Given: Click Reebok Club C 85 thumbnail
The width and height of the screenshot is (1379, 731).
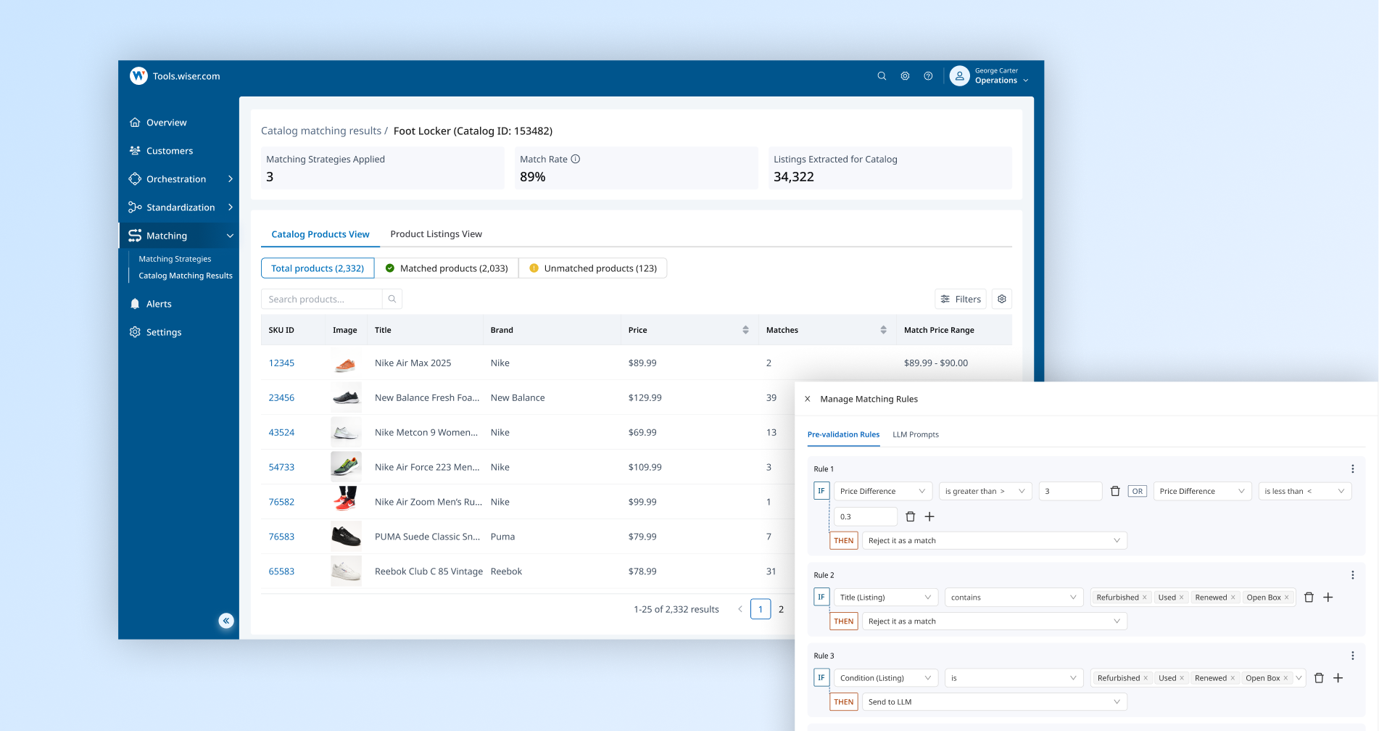Looking at the screenshot, I should click(x=346, y=571).
